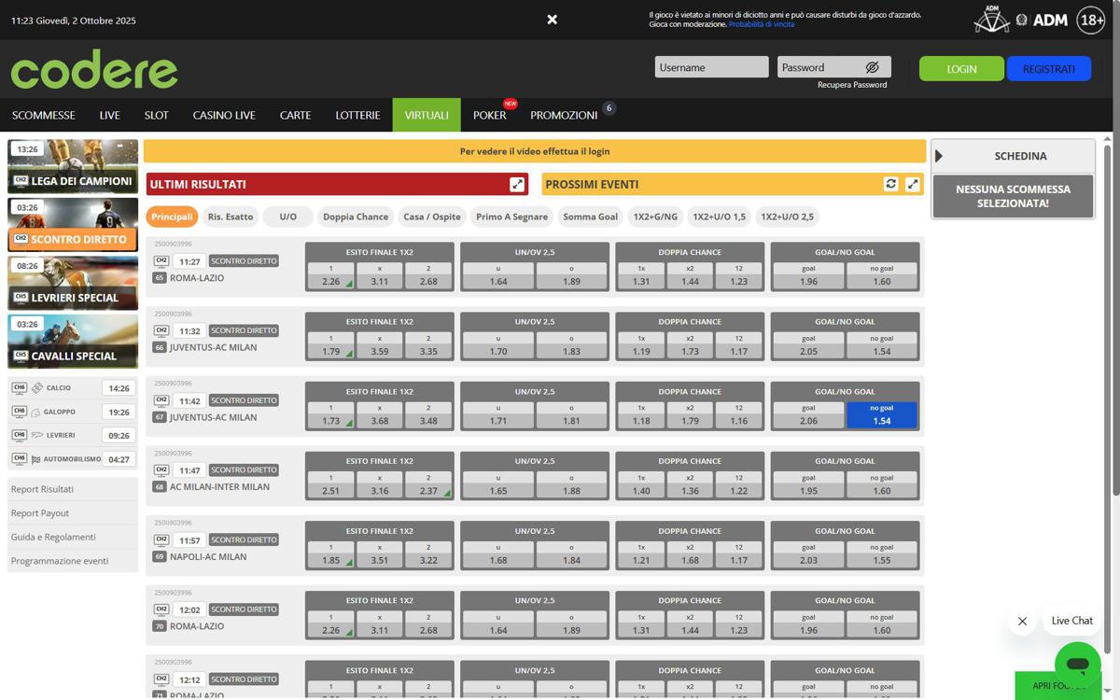1120x700 pixels.
Task: Open the Recupera Password link
Action: pos(851,85)
